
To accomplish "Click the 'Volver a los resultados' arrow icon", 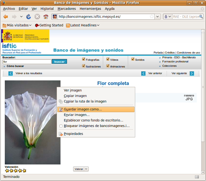I will [11, 73].
